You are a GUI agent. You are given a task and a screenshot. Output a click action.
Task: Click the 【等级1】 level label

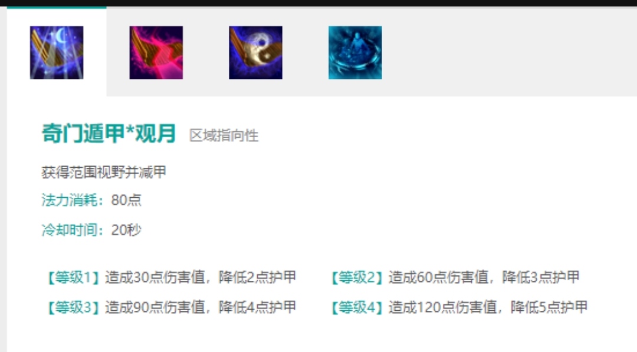[x=73, y=277]
